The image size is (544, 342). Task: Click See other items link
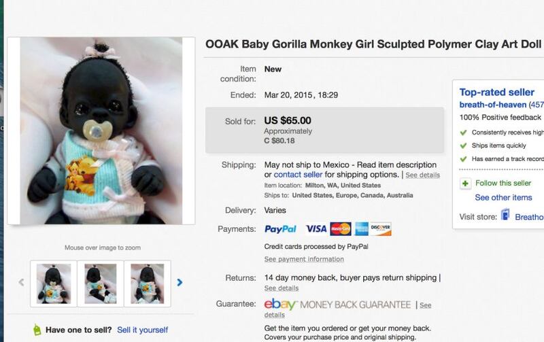pos(503,197)
